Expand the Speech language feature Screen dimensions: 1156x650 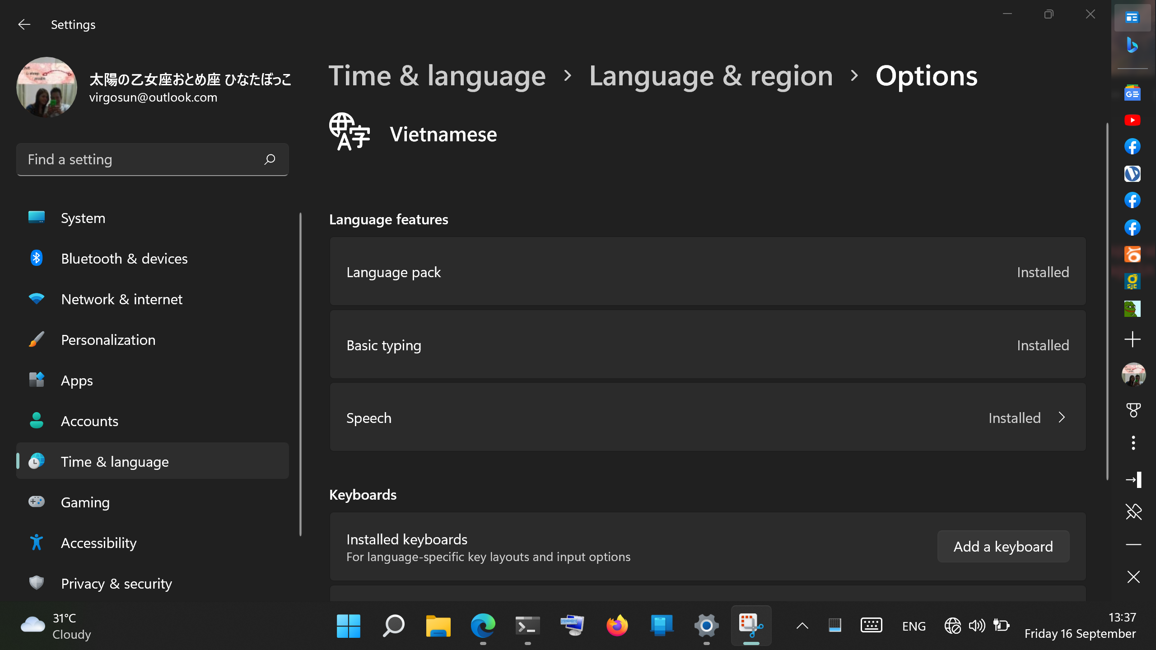coord(1062,418)
